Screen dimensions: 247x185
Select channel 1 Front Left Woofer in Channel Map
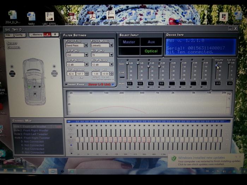click(x=38, y=127)
